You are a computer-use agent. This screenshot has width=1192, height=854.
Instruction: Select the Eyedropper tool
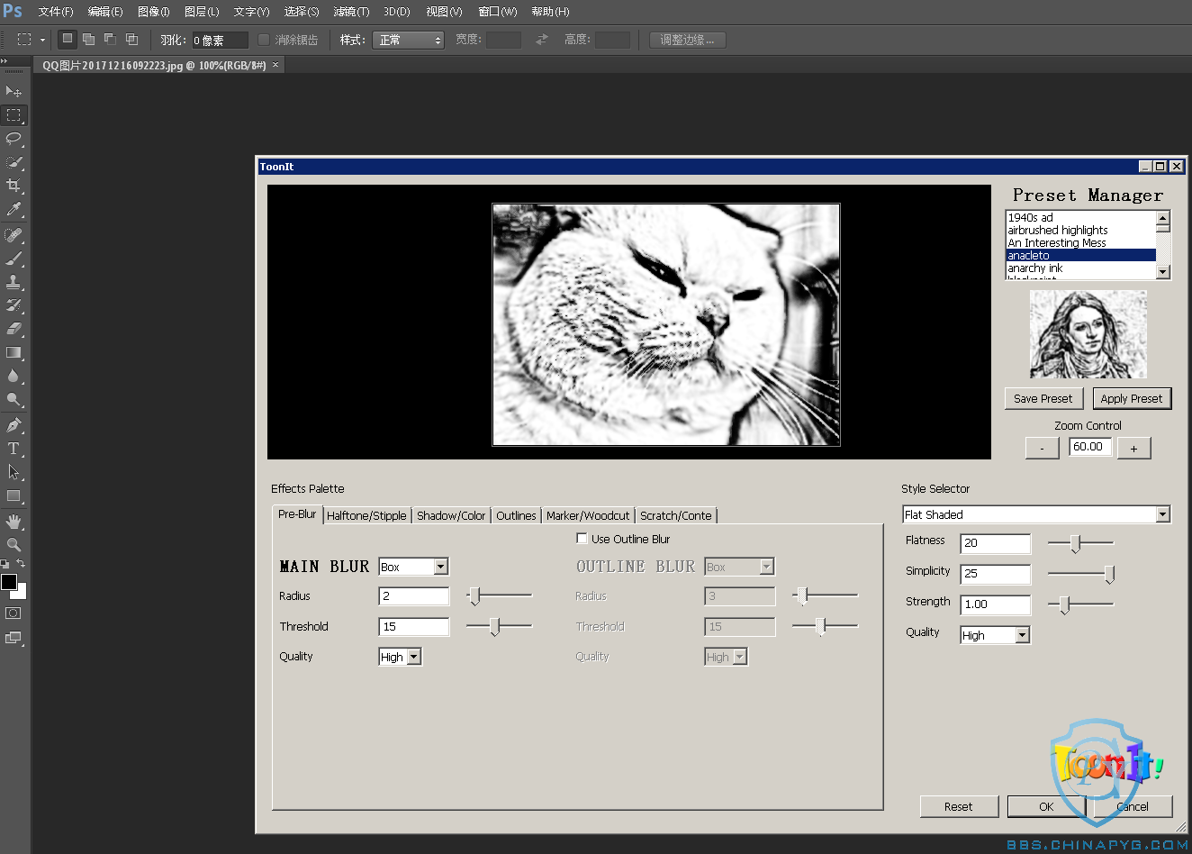(x=14, y=209)
